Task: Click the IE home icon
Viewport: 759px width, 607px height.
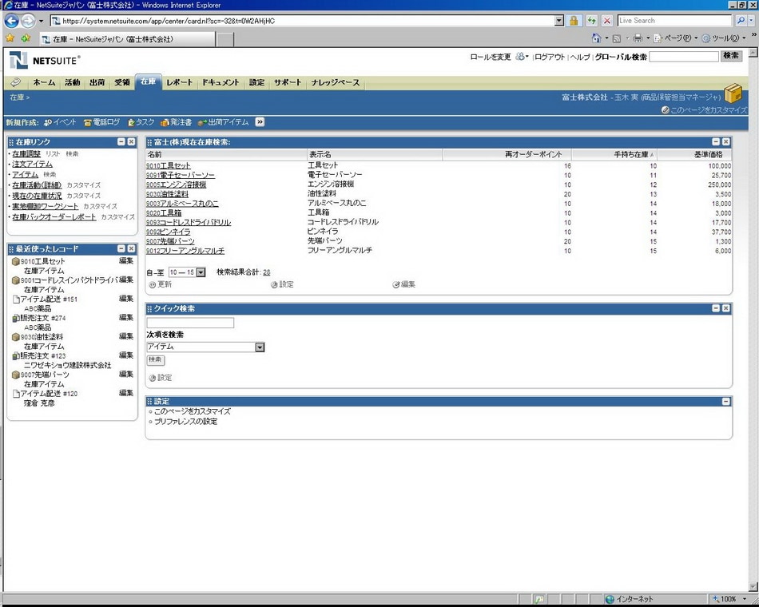Action: pos(596,38)
